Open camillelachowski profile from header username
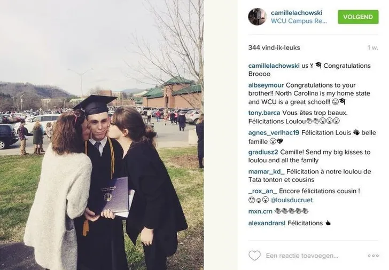Screen dimensions: 389x270 coord(297,13)
